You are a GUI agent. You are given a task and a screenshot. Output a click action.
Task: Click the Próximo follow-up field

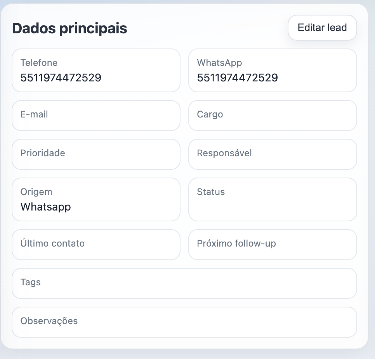click(273, 244)
